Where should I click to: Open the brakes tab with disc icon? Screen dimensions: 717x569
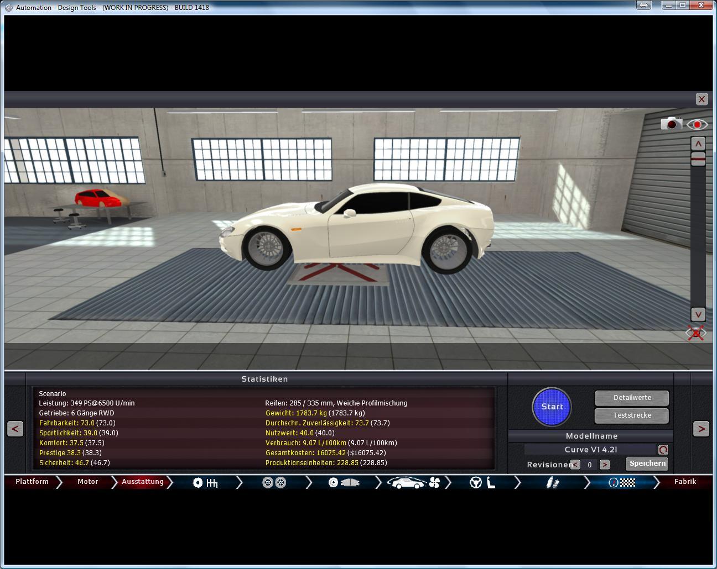point(344,483)
